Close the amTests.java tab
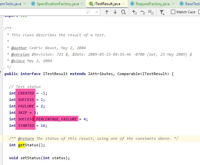 click(25, 4)
